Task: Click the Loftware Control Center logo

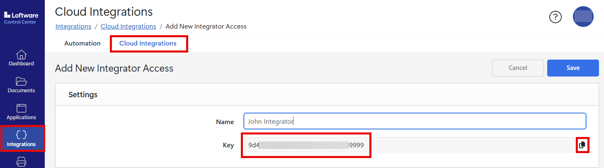Action: click(x=21, y=18)
